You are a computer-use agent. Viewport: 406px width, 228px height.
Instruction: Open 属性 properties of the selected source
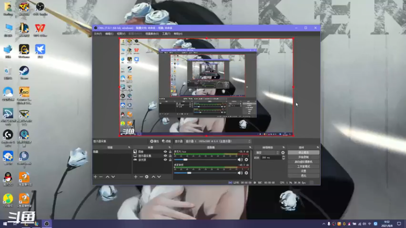(x=155, y=141)
